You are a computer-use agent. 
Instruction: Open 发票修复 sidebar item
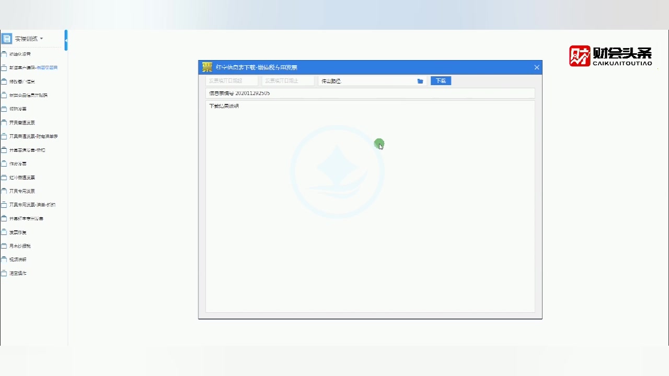(18, 232)
